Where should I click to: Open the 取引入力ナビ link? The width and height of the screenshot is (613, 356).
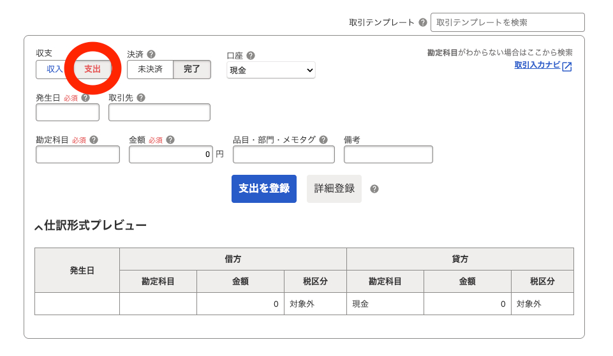537,65
